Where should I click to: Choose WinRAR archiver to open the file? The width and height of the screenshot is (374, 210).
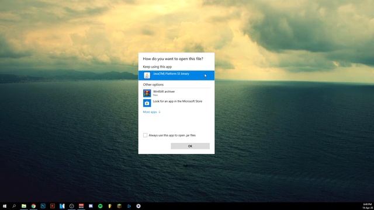tap(176, 93)
